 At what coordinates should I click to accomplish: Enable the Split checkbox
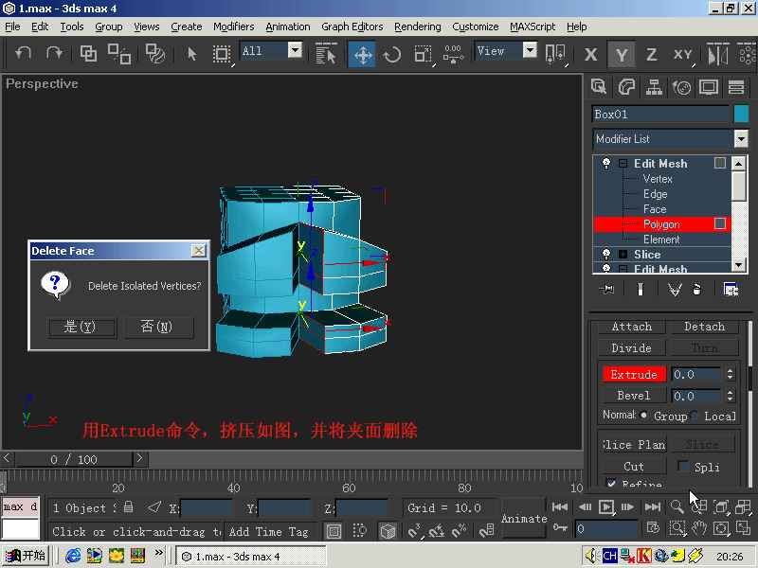pos(682,466)
